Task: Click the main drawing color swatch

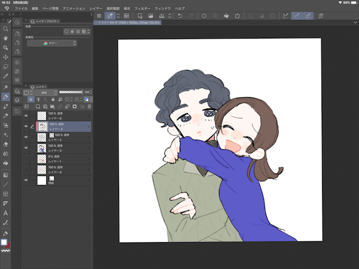Action: click(4, 242)
